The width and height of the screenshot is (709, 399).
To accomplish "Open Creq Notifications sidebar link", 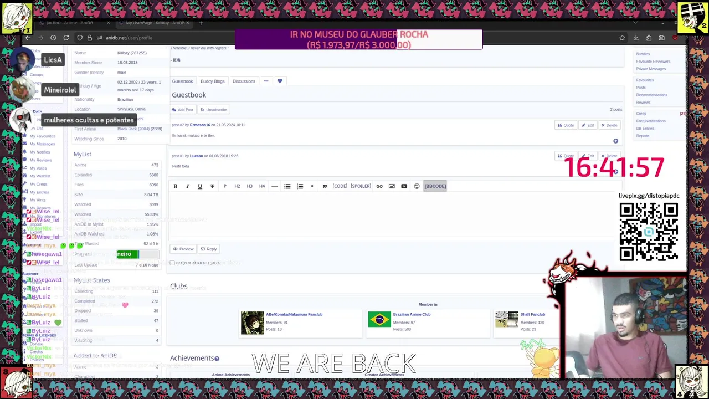I will click(x=651, y=121).
